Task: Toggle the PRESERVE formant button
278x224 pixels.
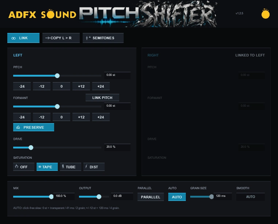Action: click(x=34, y=127)
